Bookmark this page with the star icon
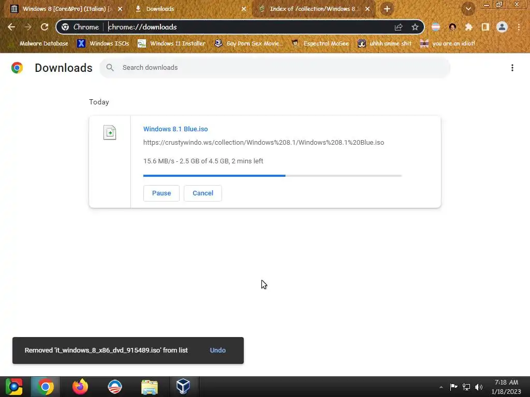Image resolution: width=530 pixels, height=397 pixels. [415, 27]
